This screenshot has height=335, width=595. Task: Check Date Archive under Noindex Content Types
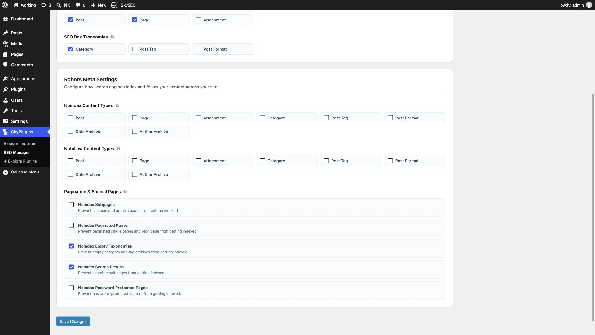[x=71, y=132]
